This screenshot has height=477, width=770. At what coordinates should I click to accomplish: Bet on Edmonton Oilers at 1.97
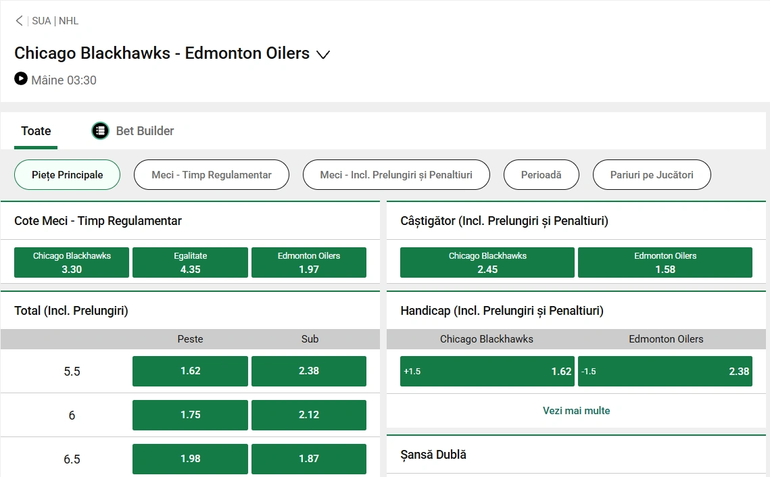[x=309, y=263]
